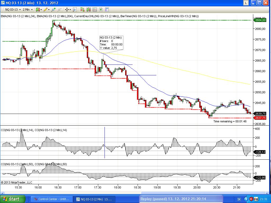Image resolution: width=271 pixels, height=203 pixels.
Task: Click the pencil drawing tool icon
Action: pyautogui.click(x=46, y=10)
